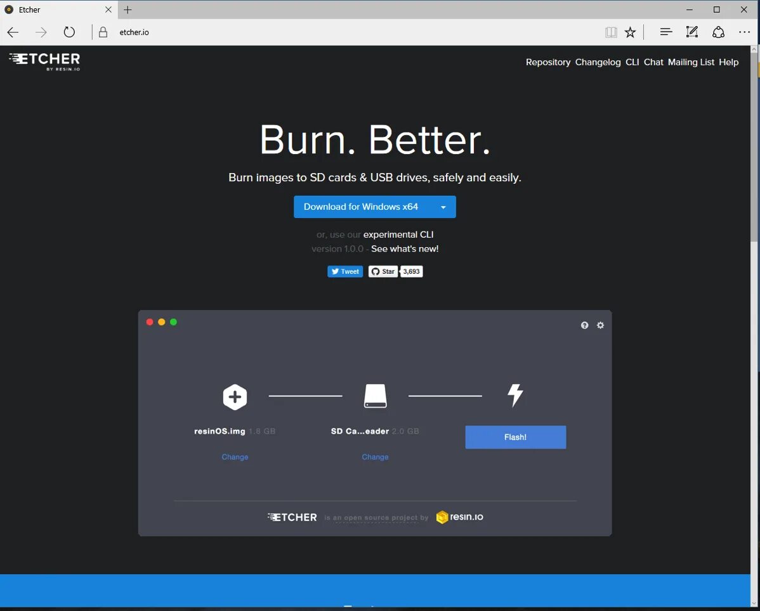Add page to favorites with star icon

click(630, 32)
